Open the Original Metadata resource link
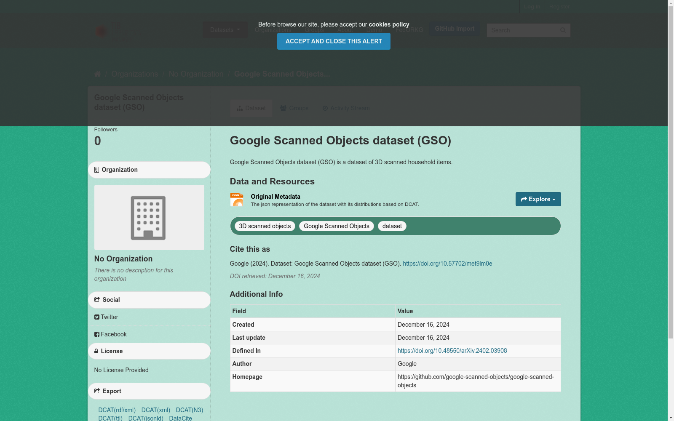Viewport: 674px width, 421px height. click(275, 197)
